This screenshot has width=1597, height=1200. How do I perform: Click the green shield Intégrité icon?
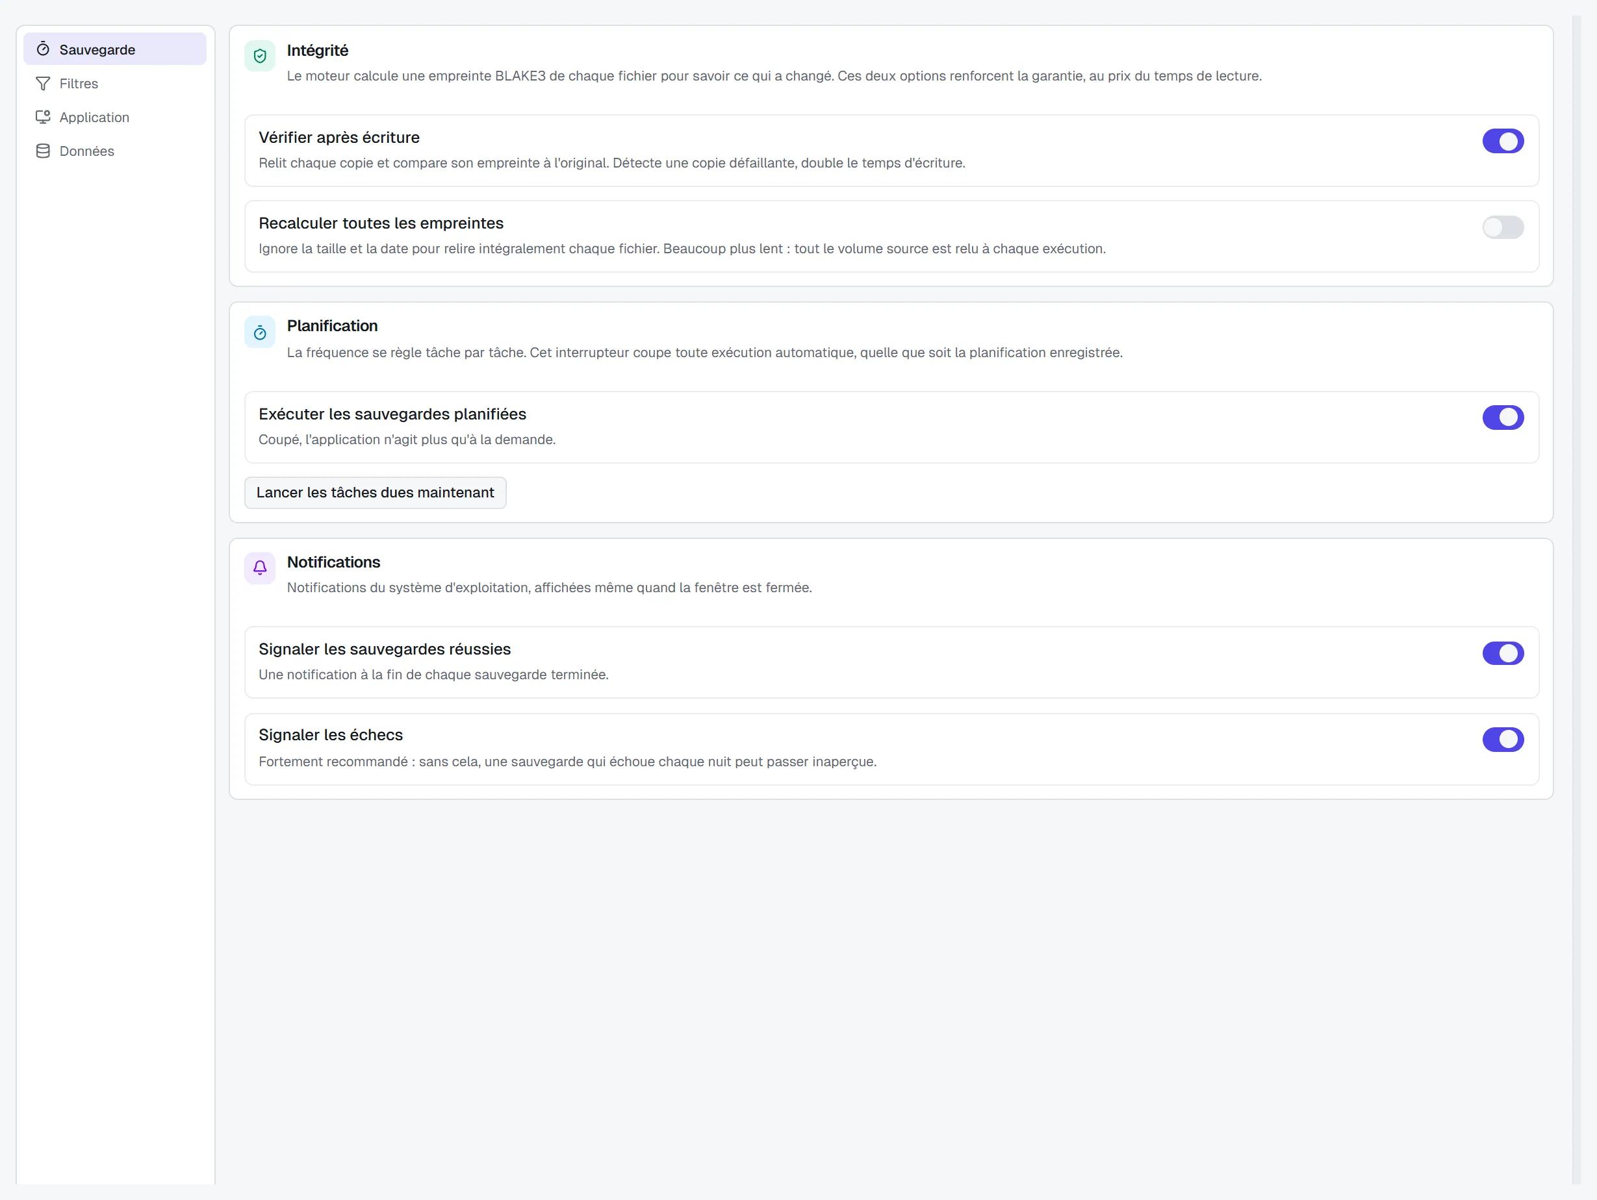[260, 56]
